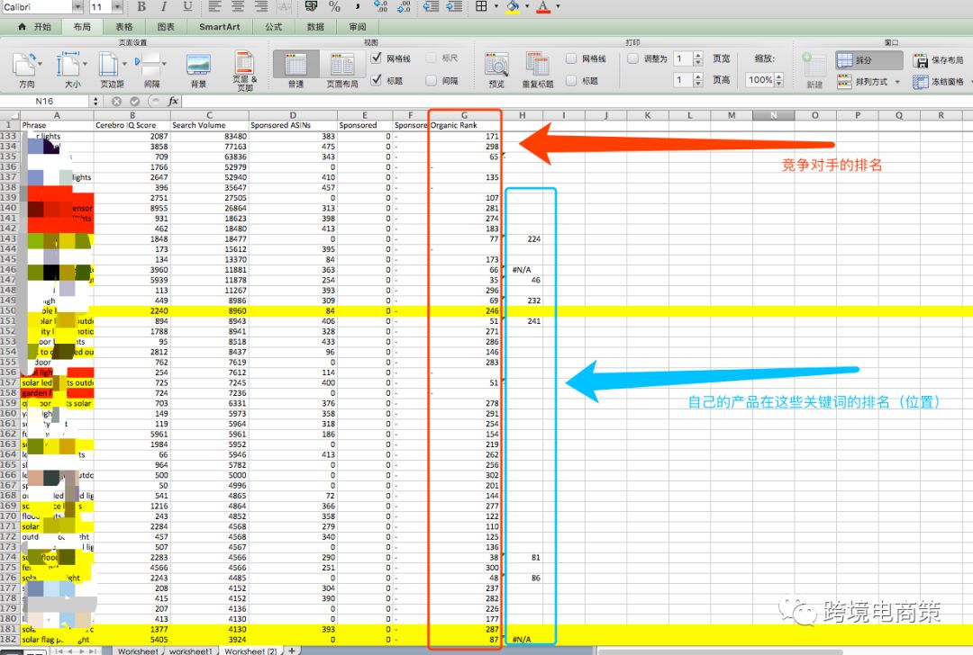The height and width of the screenshot is (655, 973).
Task: Uncheck the 标题 checkbox in 视图 group
Action: point(377,81)
